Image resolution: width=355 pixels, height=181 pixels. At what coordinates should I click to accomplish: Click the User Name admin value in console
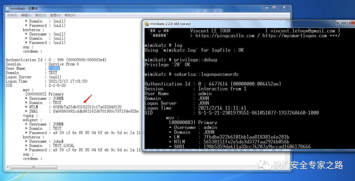(205, 93)
